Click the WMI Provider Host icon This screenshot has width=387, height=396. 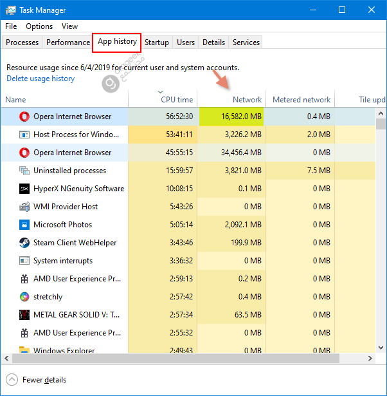tap(24, 207)
